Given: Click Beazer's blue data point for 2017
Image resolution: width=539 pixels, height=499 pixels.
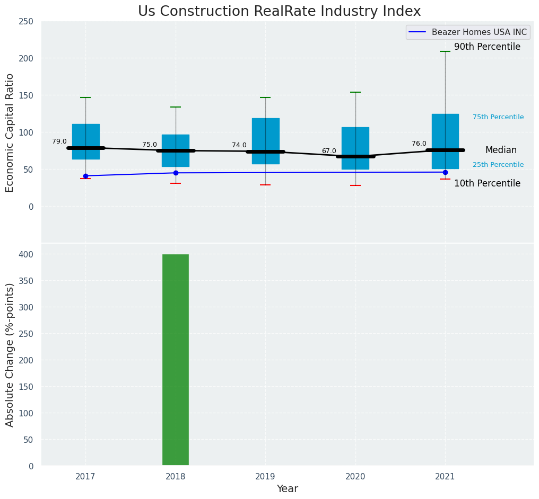Looking at the screenshot, I should 85,176.
